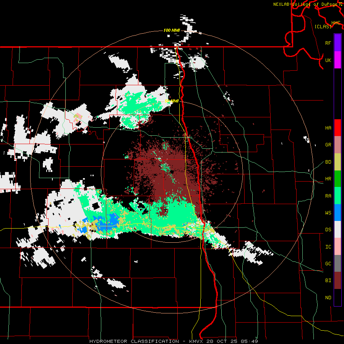Viewport: 344px width, 344px height.
Task: Click the HYDROMETEOR CLASSIFICATION KMVX caption
Action: [174, 341]
